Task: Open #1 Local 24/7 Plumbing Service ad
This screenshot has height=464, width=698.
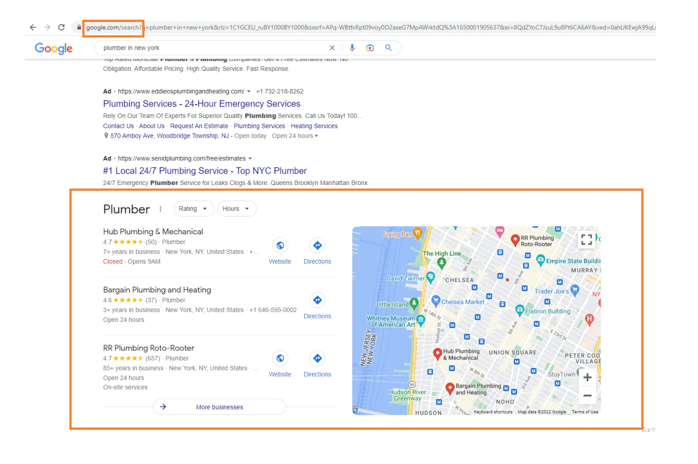Action: click(x=205, y=171)
